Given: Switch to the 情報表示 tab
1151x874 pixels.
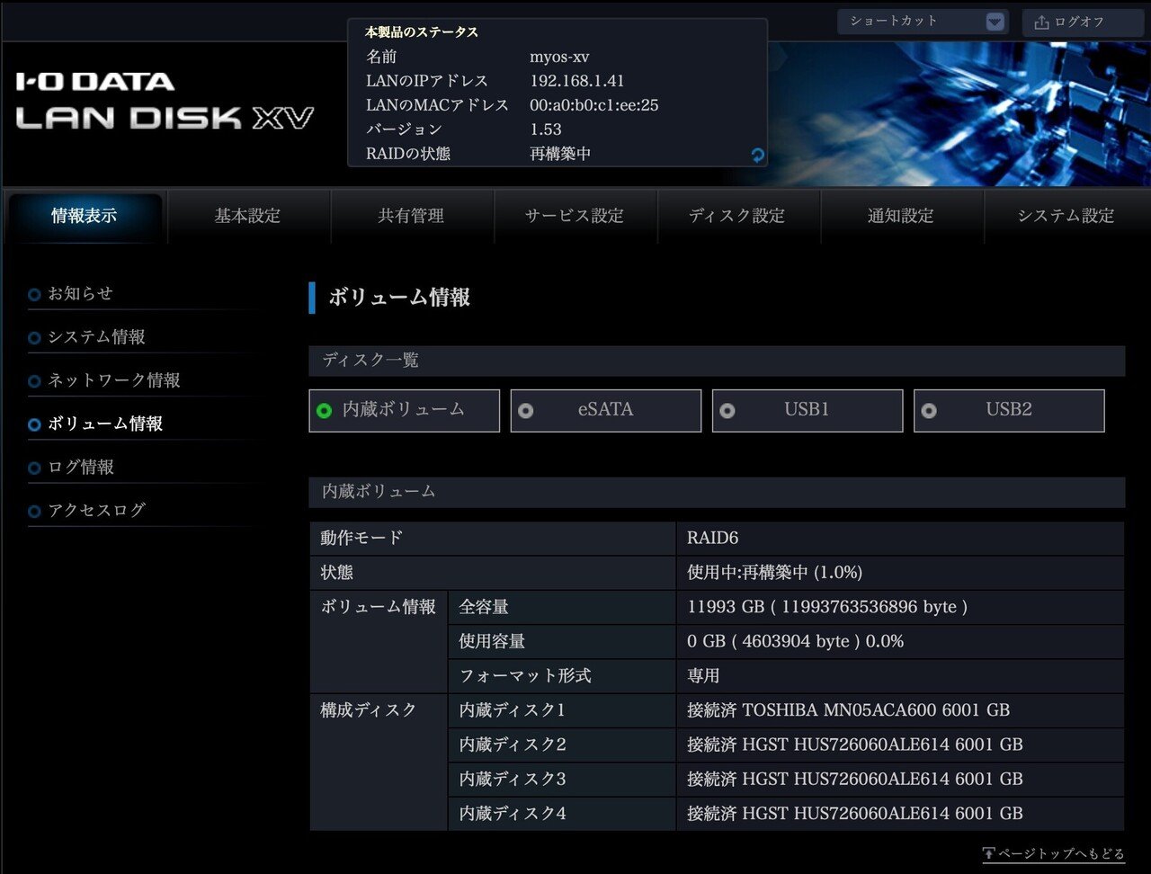Looking at the screenshot, I should click(x=84, y=216).
